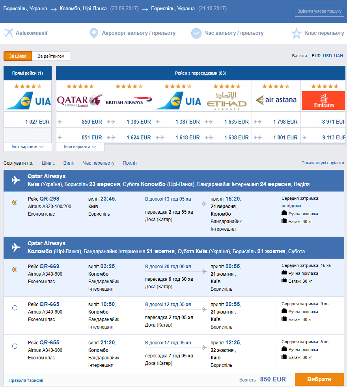Select Air Astana price 1 798 EUR
The height and width of the screenshot is (387, 347).
(285, 122)
